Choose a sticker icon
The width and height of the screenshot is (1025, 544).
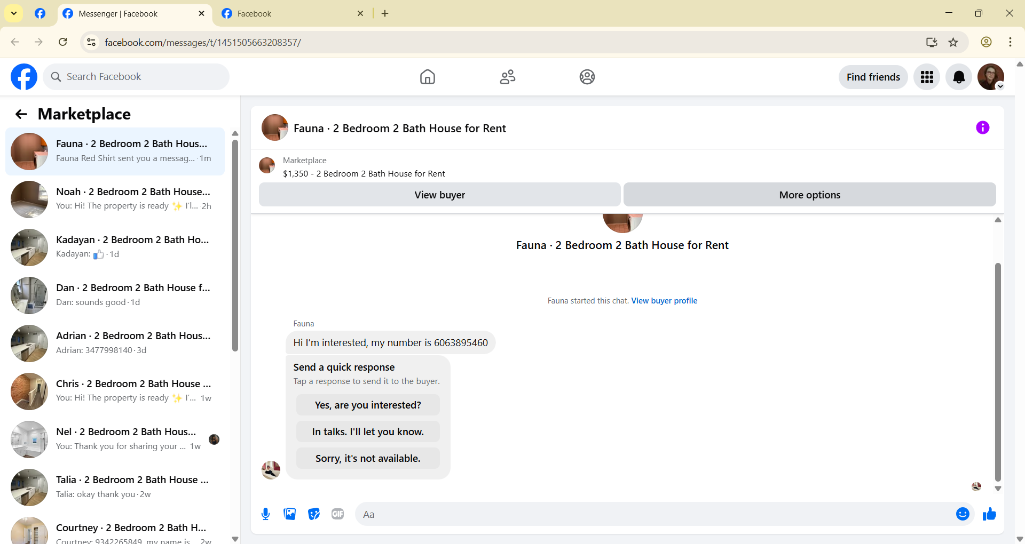(x=314, y=514)
